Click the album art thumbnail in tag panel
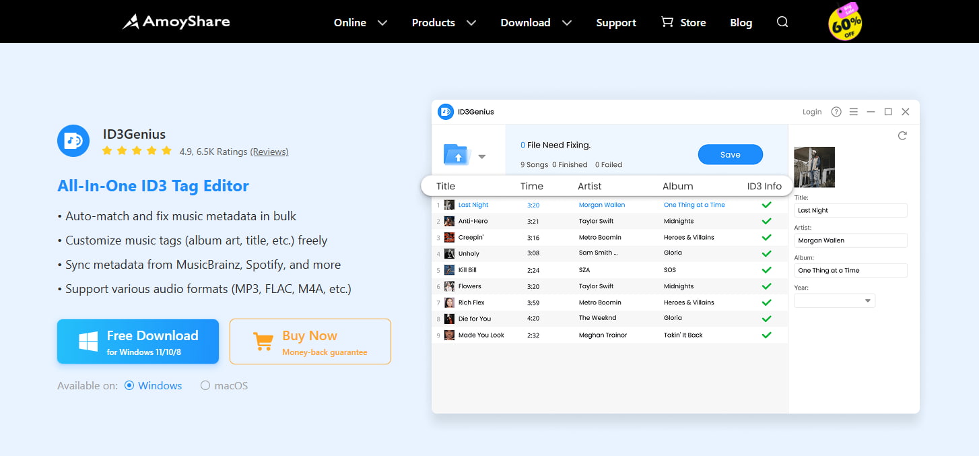This screenshot has height=456, width=979. coord(815,167)
